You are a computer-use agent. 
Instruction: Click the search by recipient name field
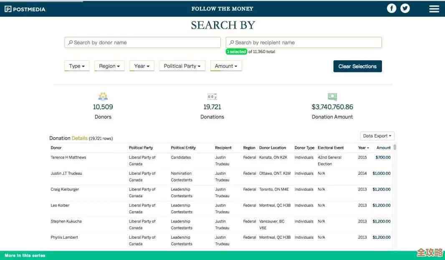303,43
